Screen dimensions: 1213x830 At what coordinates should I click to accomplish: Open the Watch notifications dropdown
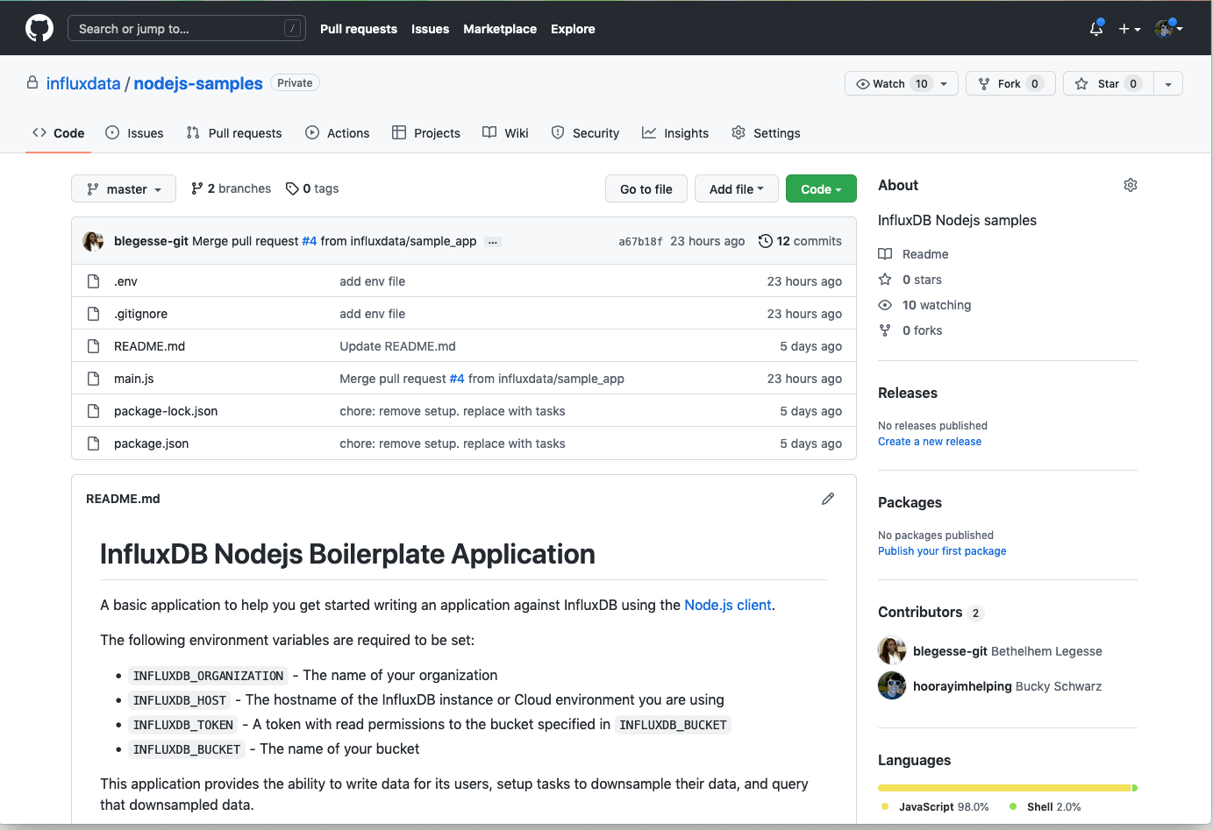[902, 83]
